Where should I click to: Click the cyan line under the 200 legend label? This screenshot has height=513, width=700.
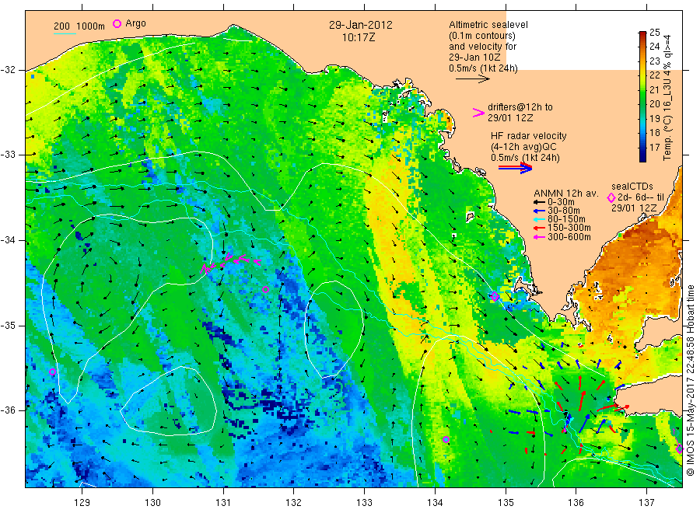tap(65, 33)
